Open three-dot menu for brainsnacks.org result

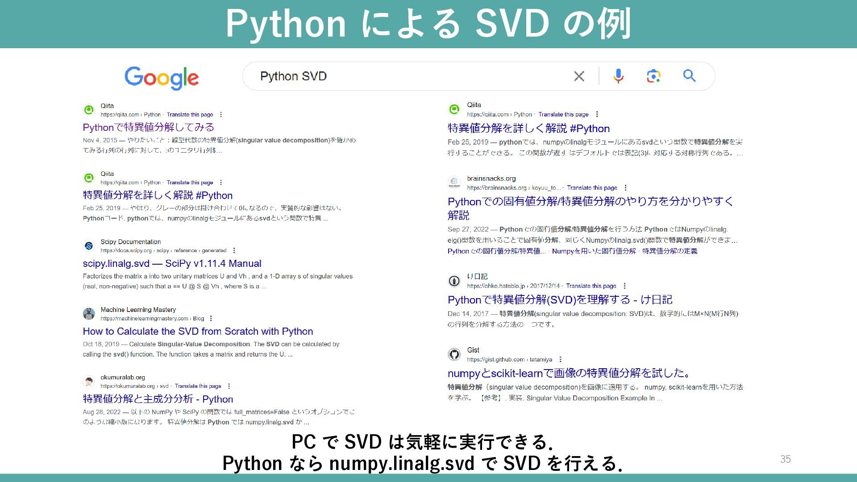[625, 188]
